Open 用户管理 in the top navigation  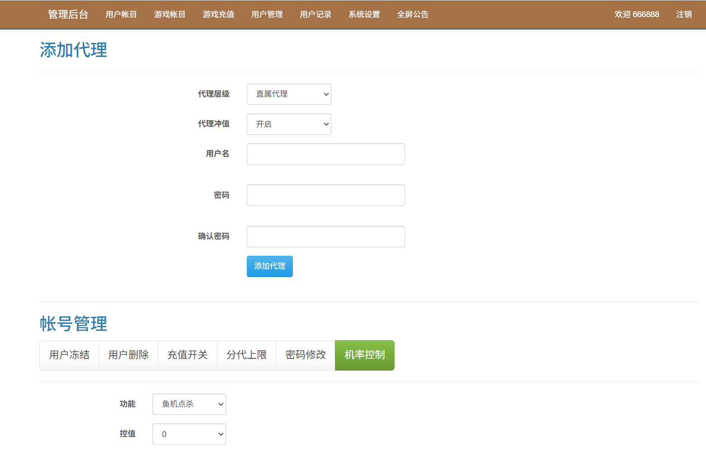pyautogui.click(x=267, y=14)
